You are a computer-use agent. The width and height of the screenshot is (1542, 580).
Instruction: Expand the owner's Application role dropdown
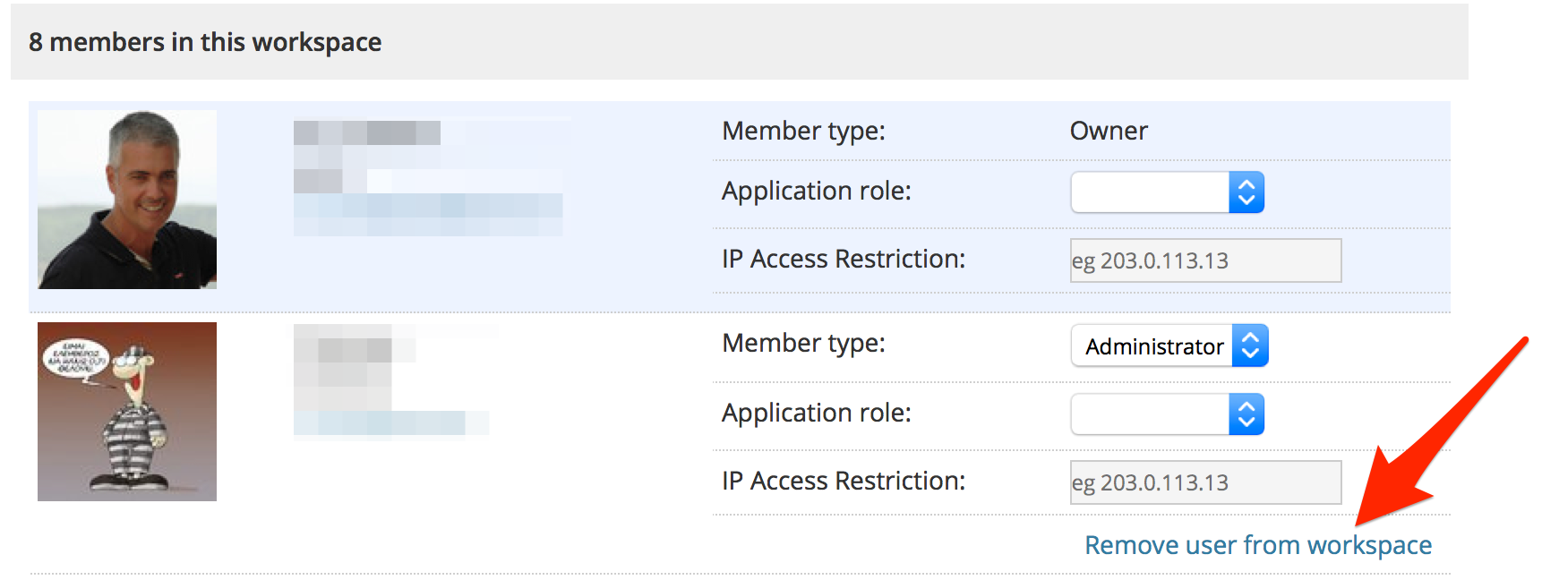click(x=1166, y=192)
